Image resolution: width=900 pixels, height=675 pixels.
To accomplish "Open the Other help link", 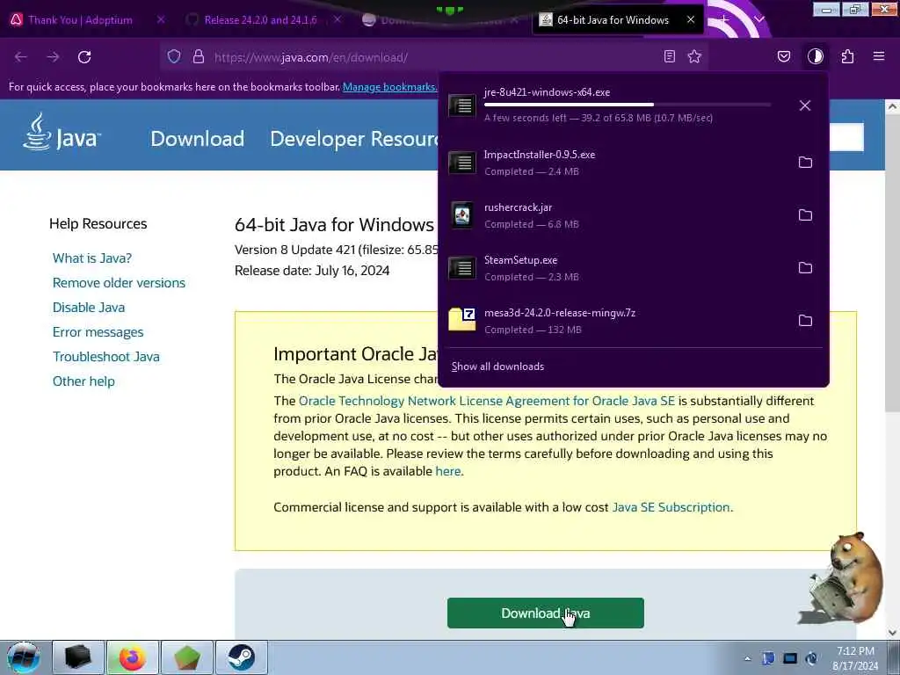I will coord(83,381).
